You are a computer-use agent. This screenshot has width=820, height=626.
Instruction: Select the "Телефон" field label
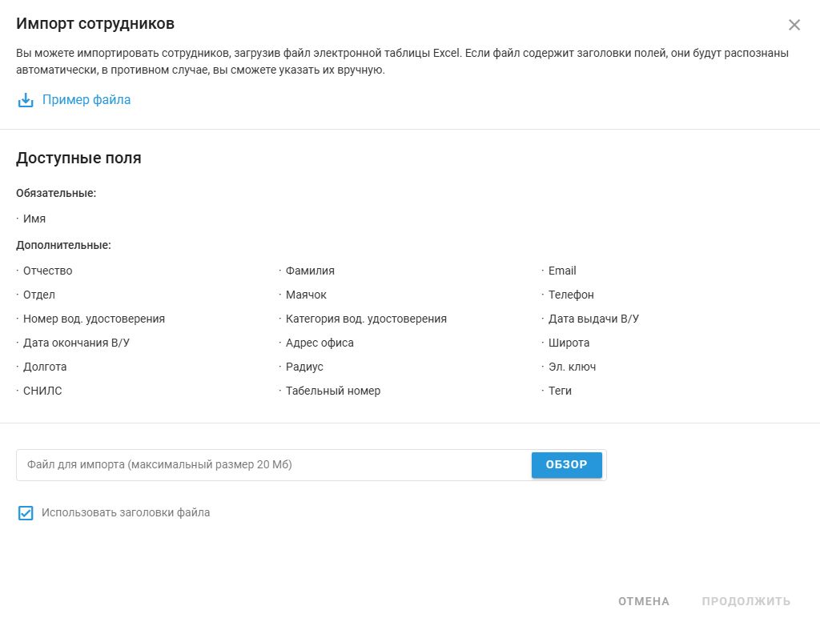(x=571, y=295)
